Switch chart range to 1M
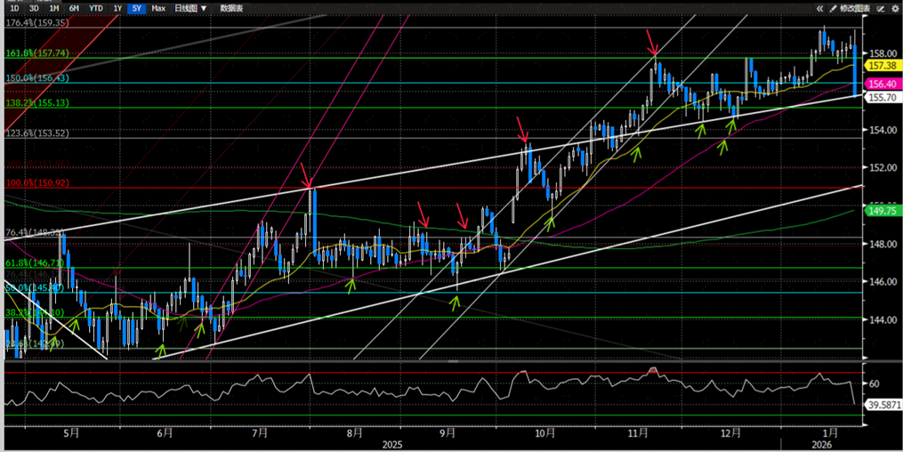 [53, 9]
